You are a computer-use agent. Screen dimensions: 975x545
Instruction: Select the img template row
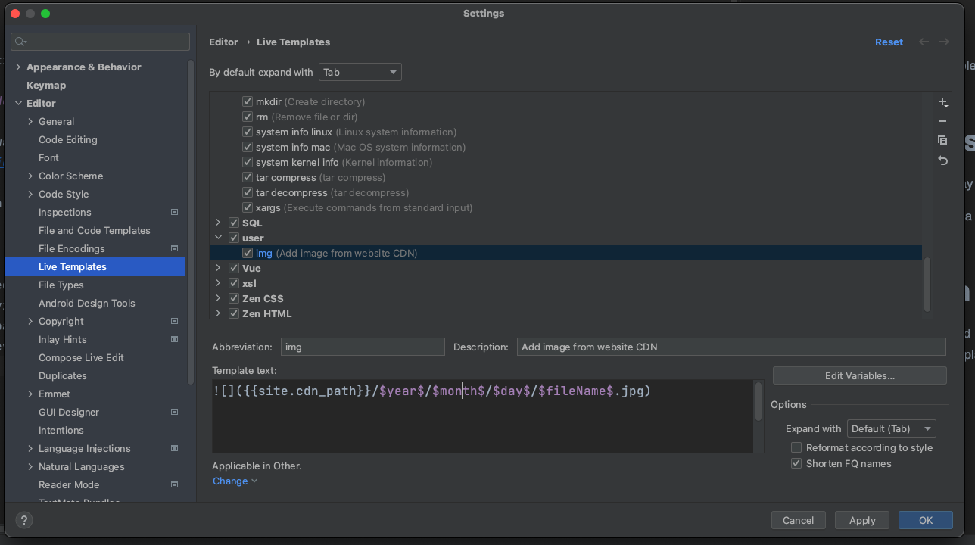click(x=565, y=253)
